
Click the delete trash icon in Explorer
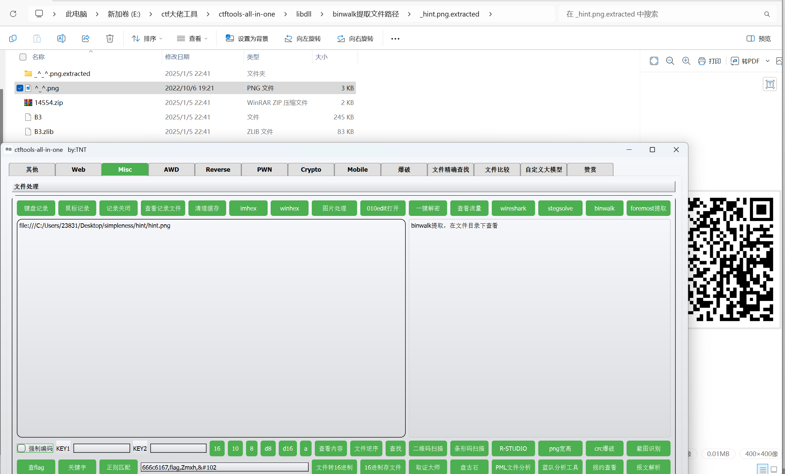[110, 38]
